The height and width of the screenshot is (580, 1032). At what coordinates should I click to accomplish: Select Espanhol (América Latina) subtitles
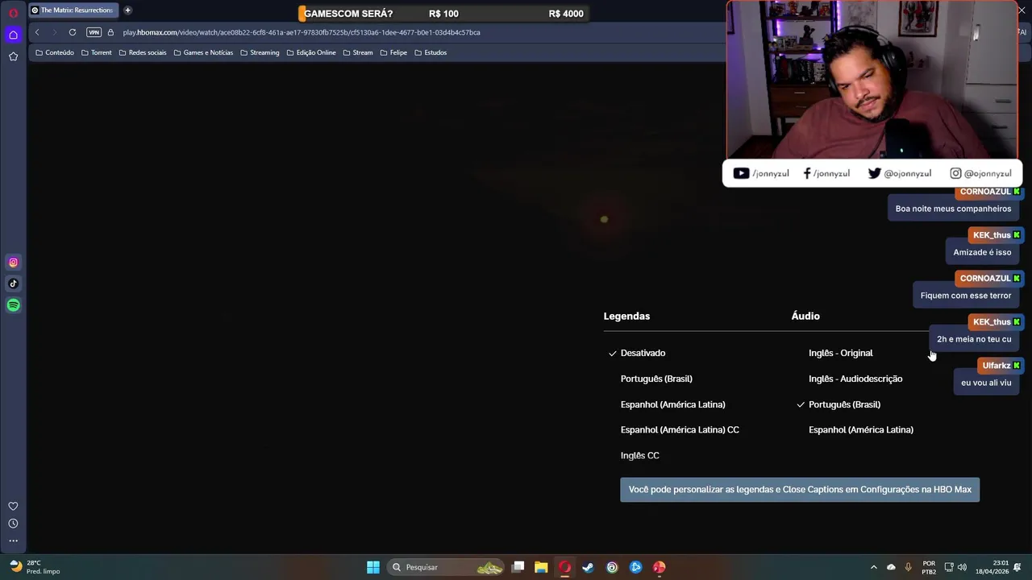pos(672,404)
